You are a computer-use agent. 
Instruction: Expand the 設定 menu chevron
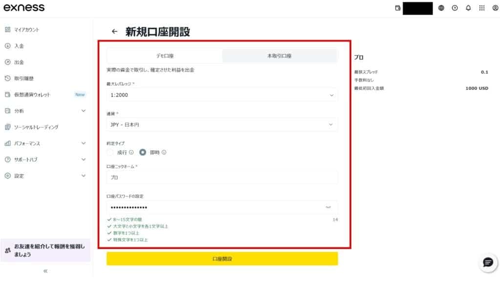[83, 176]
